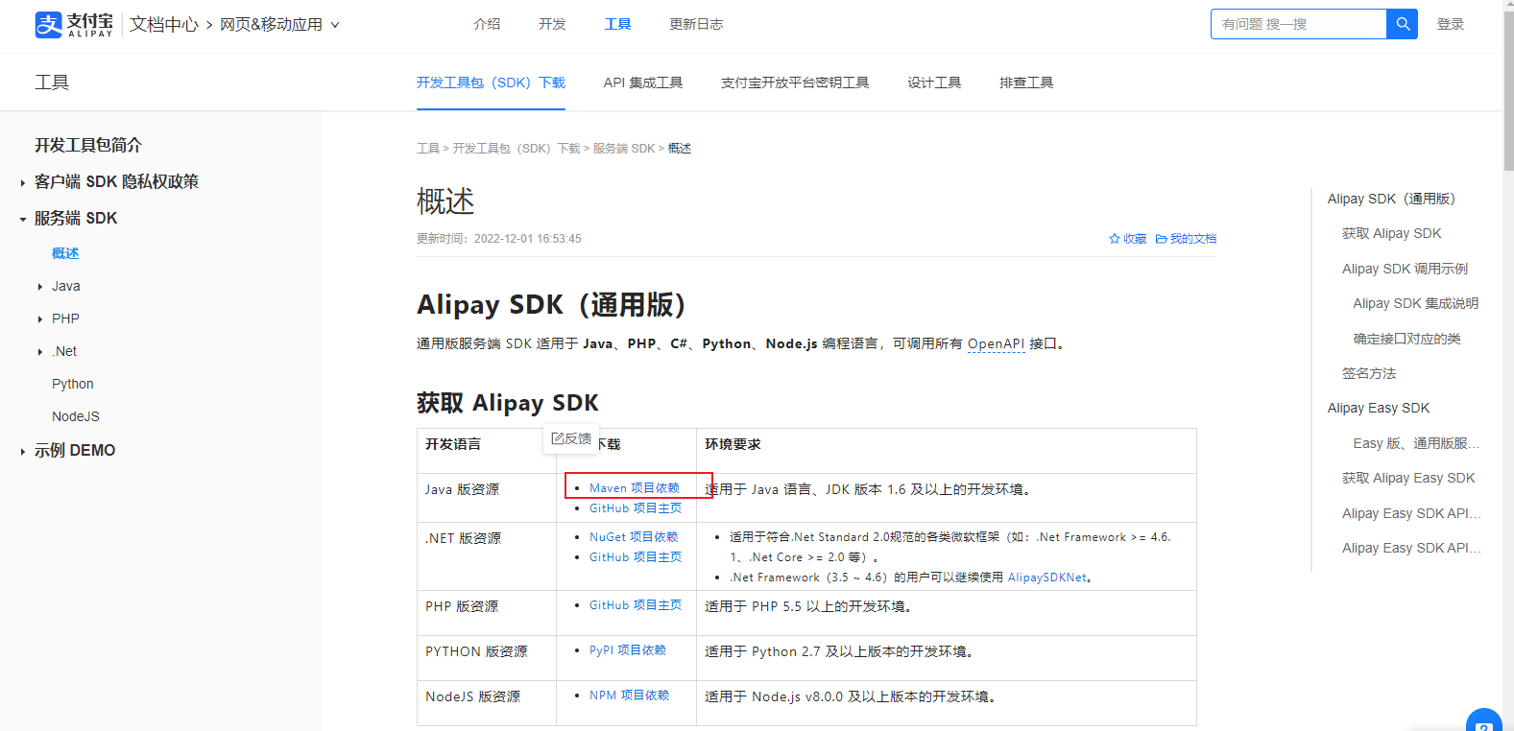Click 开发工具包（SDK）下载 breadcrumb link
1514x731 pixels.
pos(517,149)
